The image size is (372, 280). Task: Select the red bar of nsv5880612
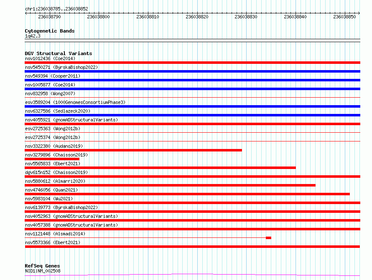pyautogui.click(x=170, y=185)
